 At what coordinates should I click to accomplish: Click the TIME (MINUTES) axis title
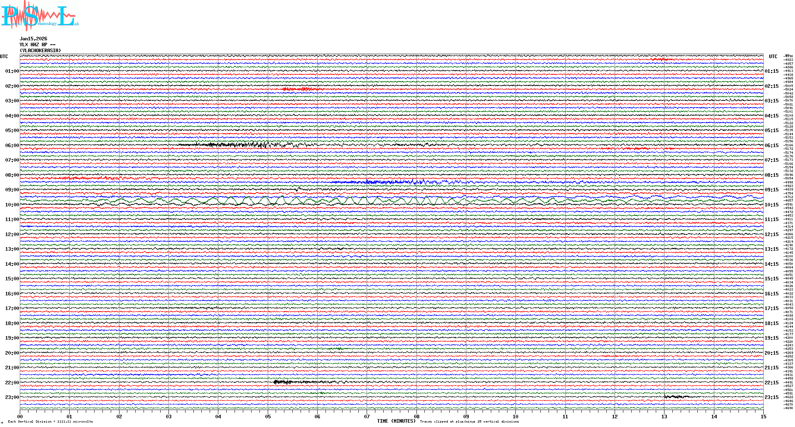coord(396,421)
